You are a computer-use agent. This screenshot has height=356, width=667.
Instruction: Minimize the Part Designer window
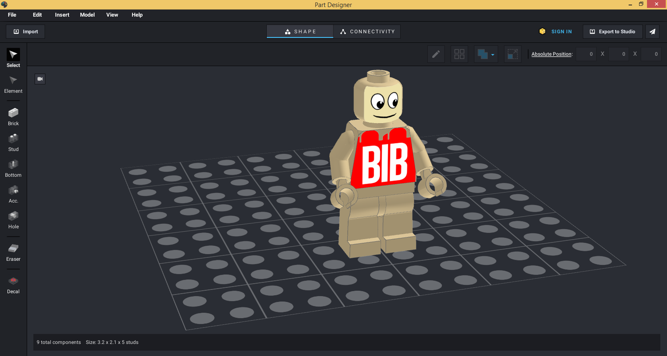tap(630, 5)
